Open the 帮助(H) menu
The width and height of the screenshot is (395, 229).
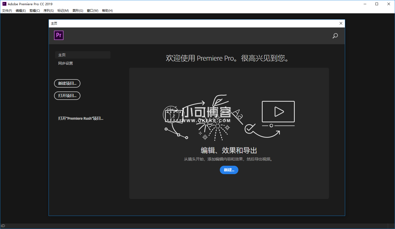click(107, 11)
